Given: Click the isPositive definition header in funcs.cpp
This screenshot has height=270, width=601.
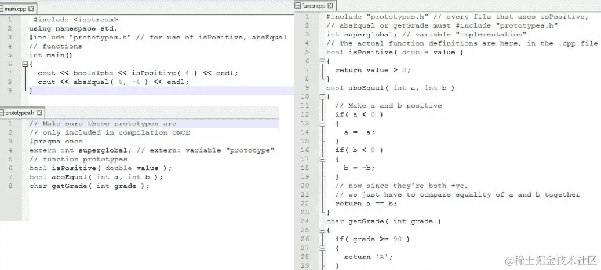Looking at the screenshot, I should pyautogui.click(x=395, y=52).
